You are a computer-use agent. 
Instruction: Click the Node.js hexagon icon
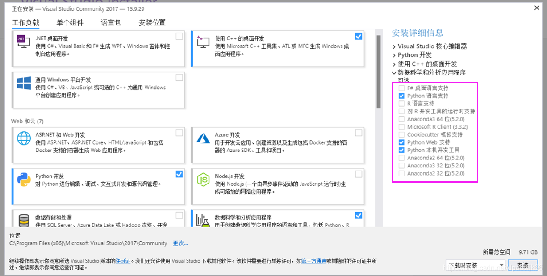point(203,180)
